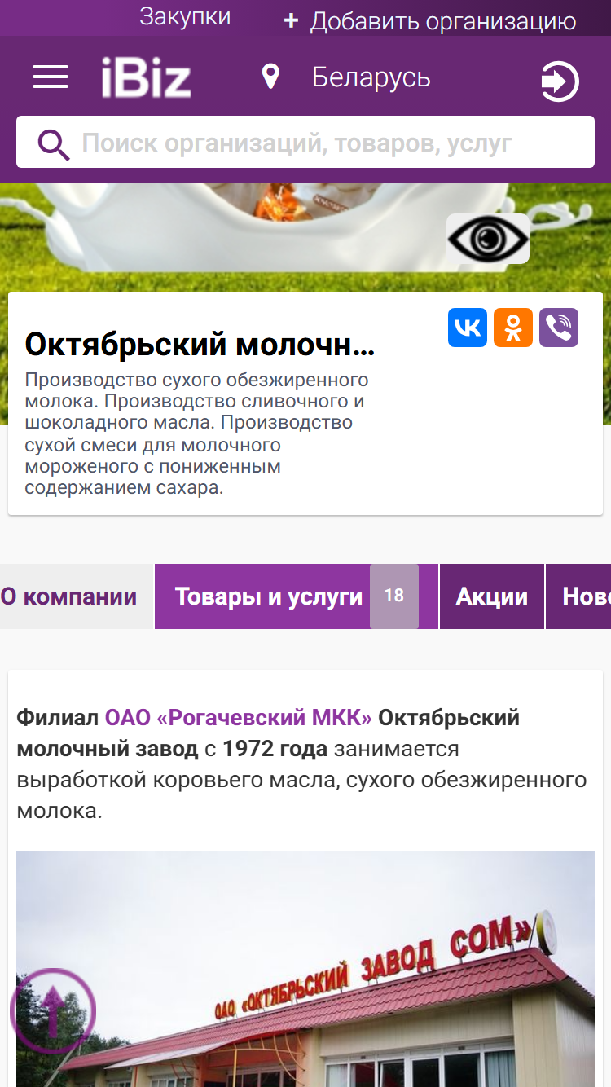The width and height of the screenshot is (611, 1087).
Task: Contact the company via Viber icon
Action: (559, 328)
